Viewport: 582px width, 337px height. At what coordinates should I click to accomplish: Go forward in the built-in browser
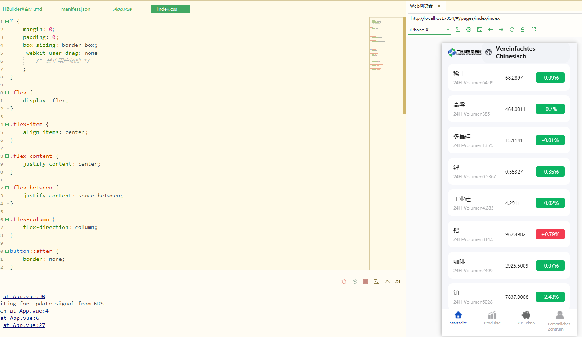[x=501, y=30]
